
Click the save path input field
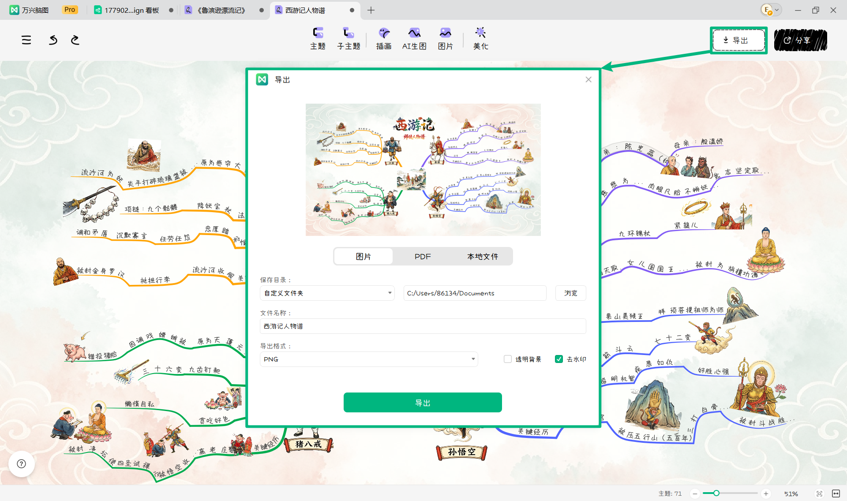coord(475,293)
